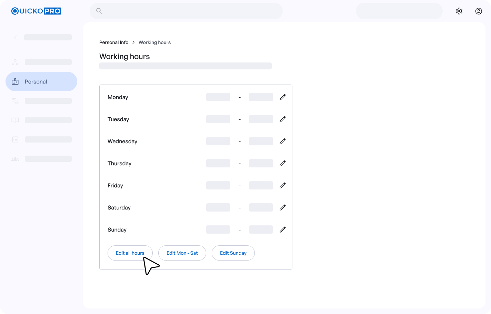The width and height of the screenshot is (491, 314).
Task: Open the user account profile icon
Action: click(478, 11)
